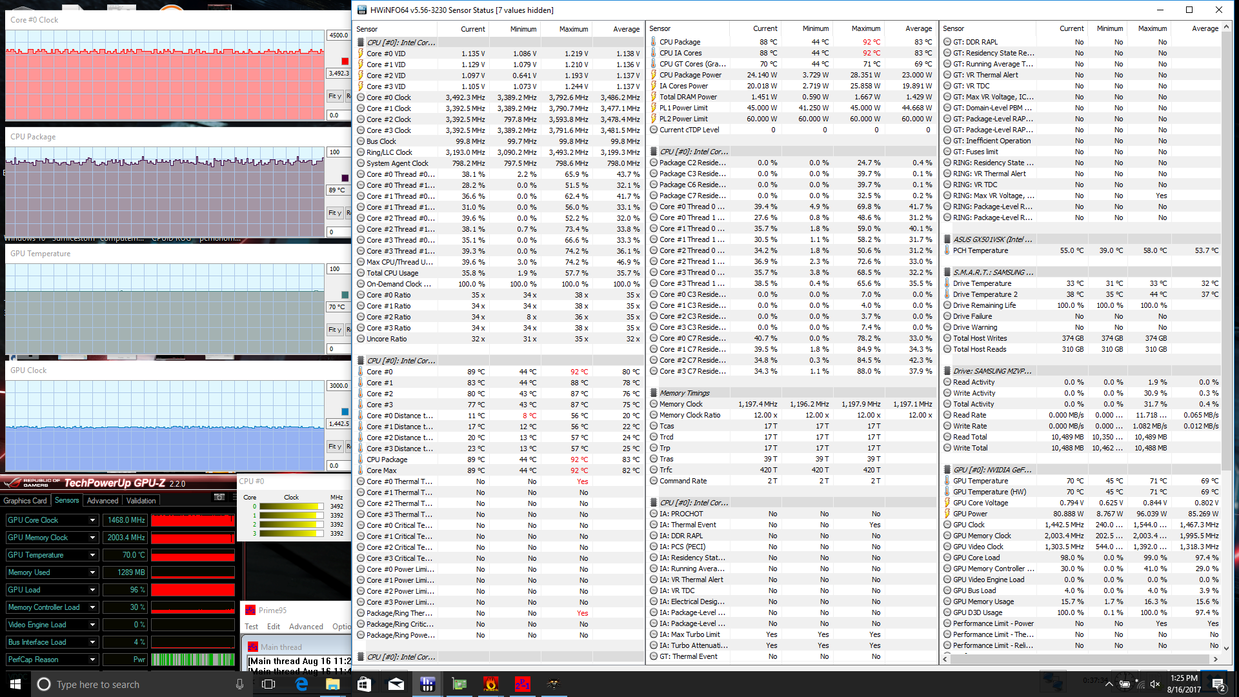Click Fit y on Core #0 Clock graph
This screenshot has width=1239, height=697.
click(335, 96)
